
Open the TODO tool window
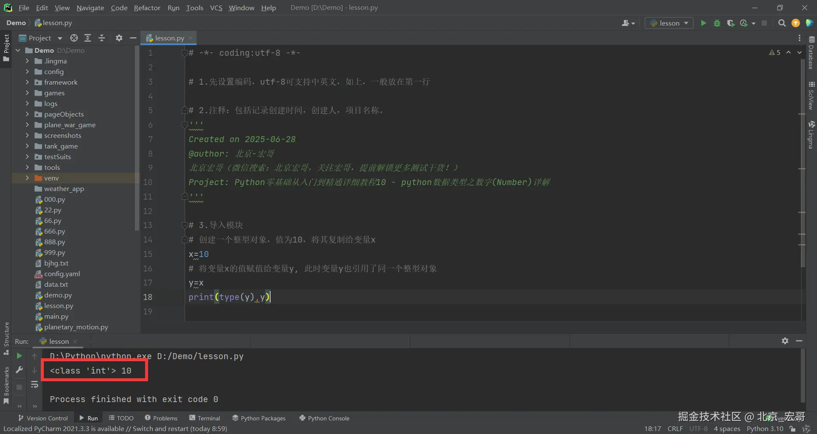coord(121,418)
